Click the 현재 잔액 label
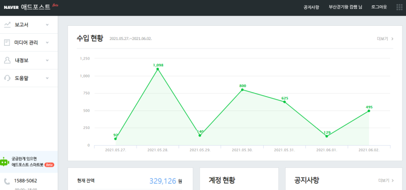Viewport: 406px width, 190px height. click(x=86, y=181)
